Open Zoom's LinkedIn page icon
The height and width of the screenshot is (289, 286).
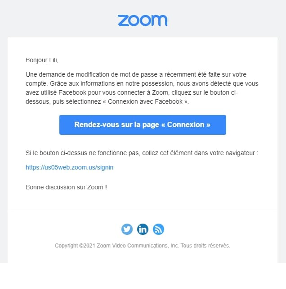[x=143, y=229]
